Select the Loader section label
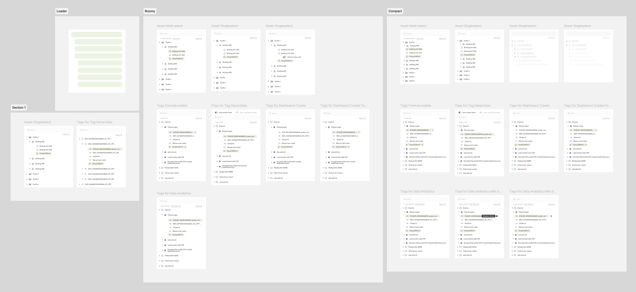 tap(62, 11)
